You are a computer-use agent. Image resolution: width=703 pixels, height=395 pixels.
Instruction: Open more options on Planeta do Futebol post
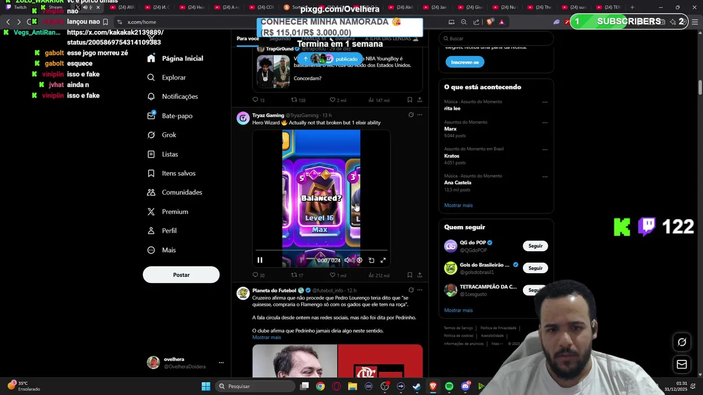[x=420, y=290]
